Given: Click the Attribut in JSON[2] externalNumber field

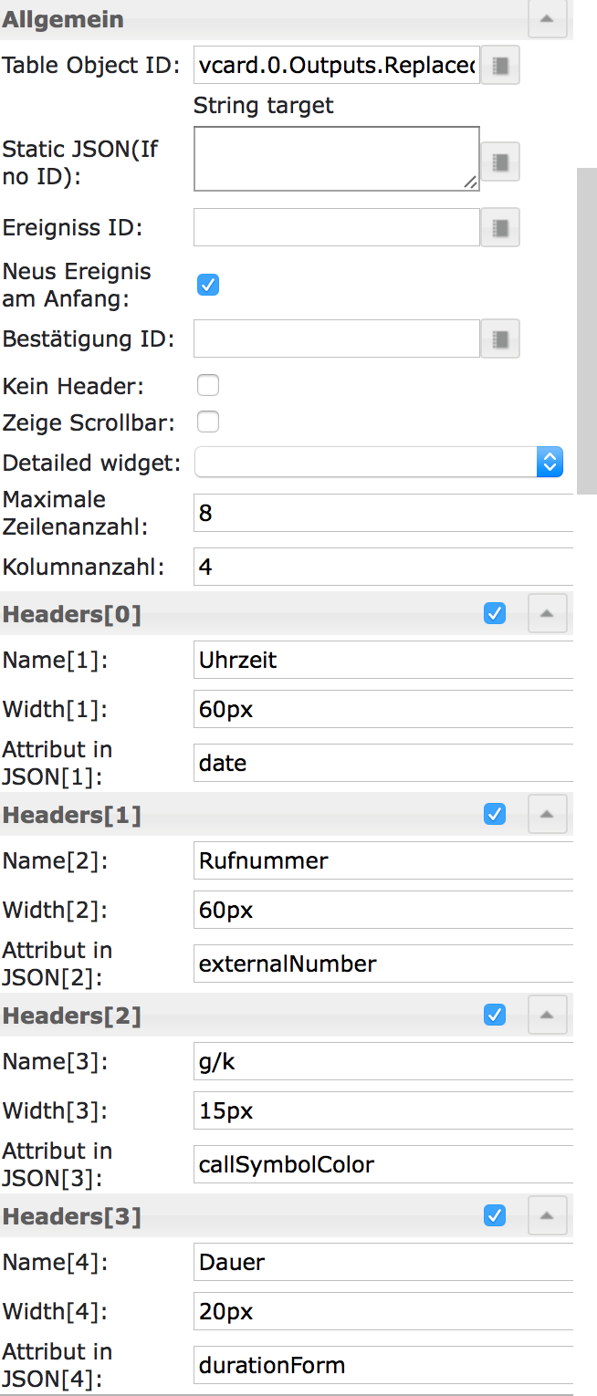Looking at the screenshot, I should 383,964.
